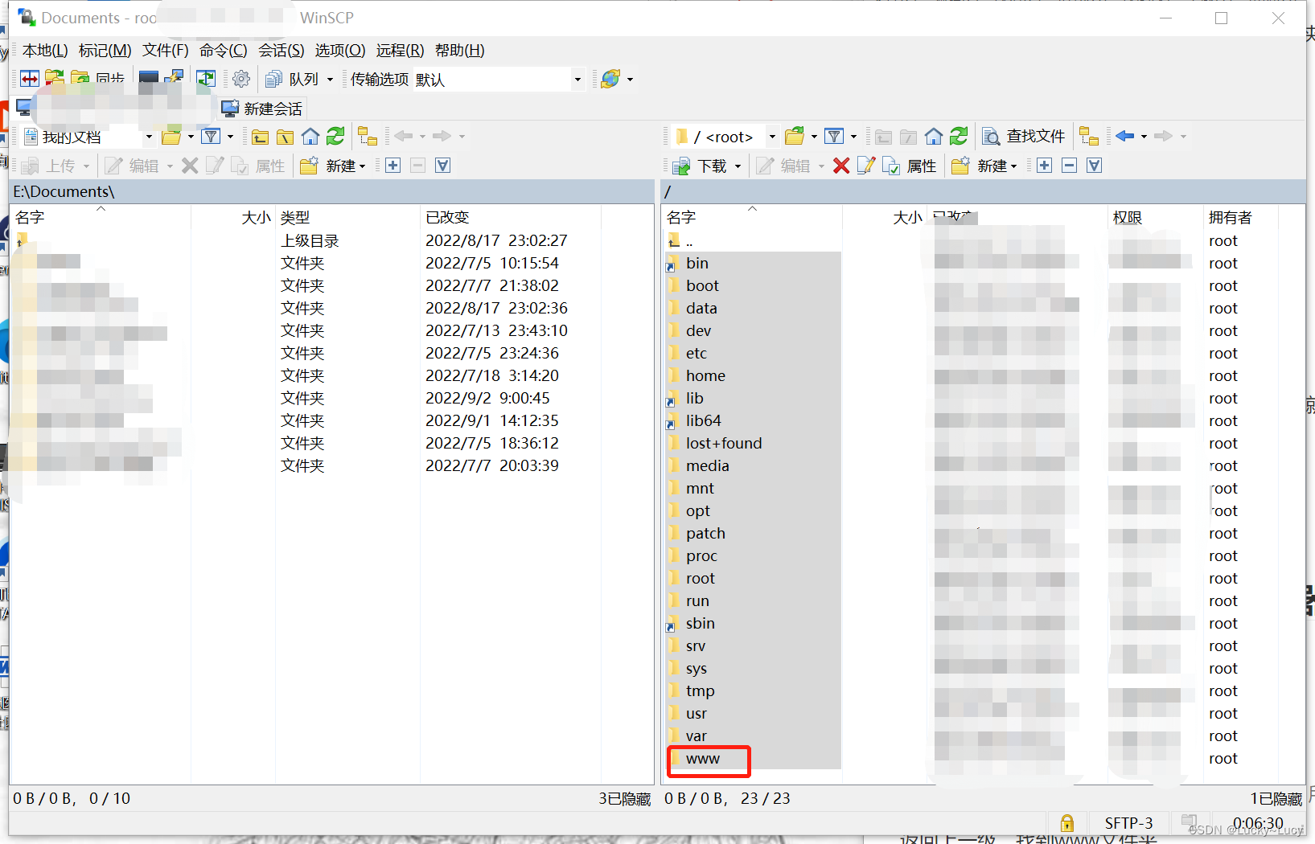Expand the remote filter dropdown arrow
Image resolution: width=1315 pixels, height=844 pixels.
853,137
